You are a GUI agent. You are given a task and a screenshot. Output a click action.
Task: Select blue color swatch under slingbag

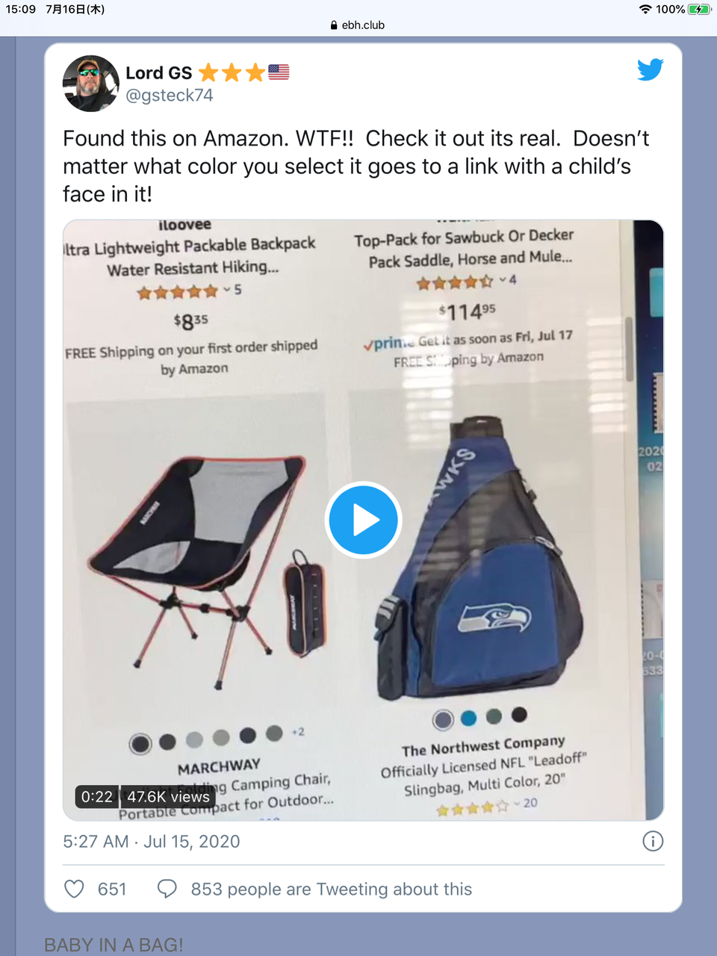click(x=468, y=718)
